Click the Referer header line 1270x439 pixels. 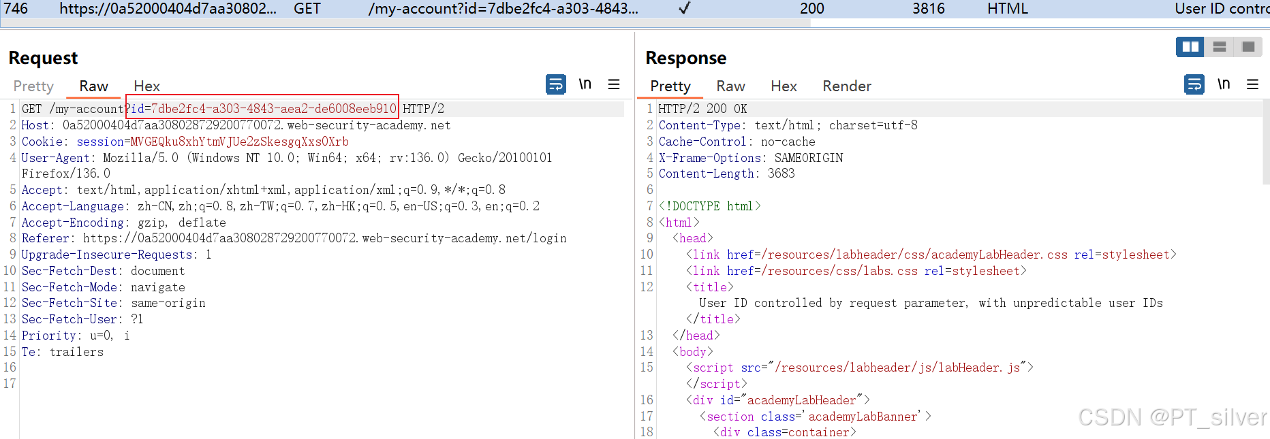(294, 238)
